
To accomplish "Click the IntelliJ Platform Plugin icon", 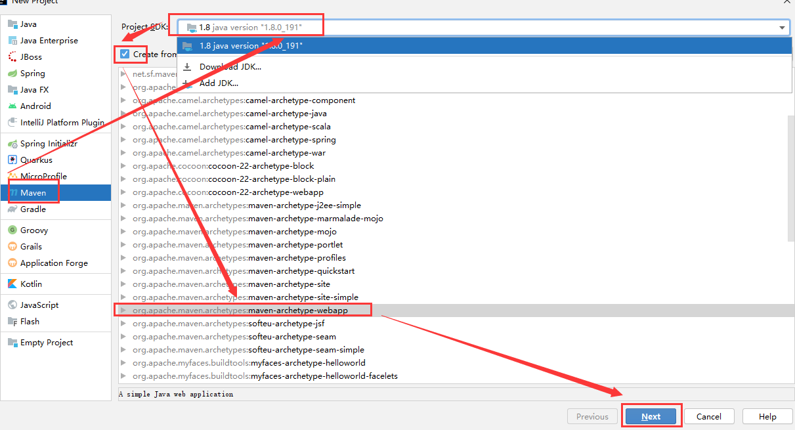I will 12,123.
